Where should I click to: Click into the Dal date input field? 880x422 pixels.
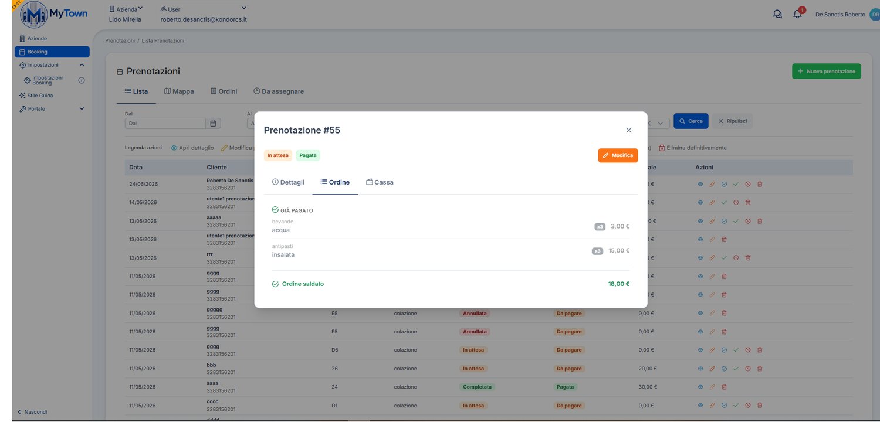click(165, 124)
